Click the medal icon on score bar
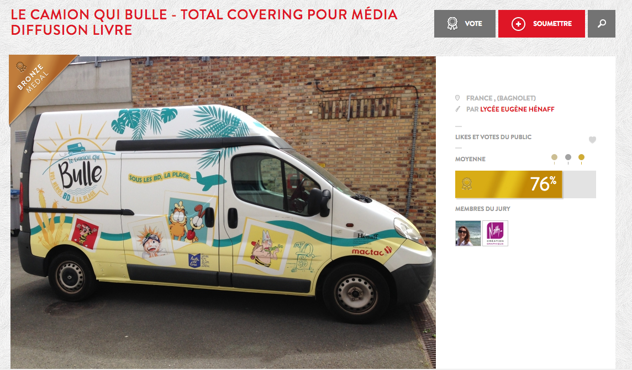The image size is (632, 370). coord(467,184)
